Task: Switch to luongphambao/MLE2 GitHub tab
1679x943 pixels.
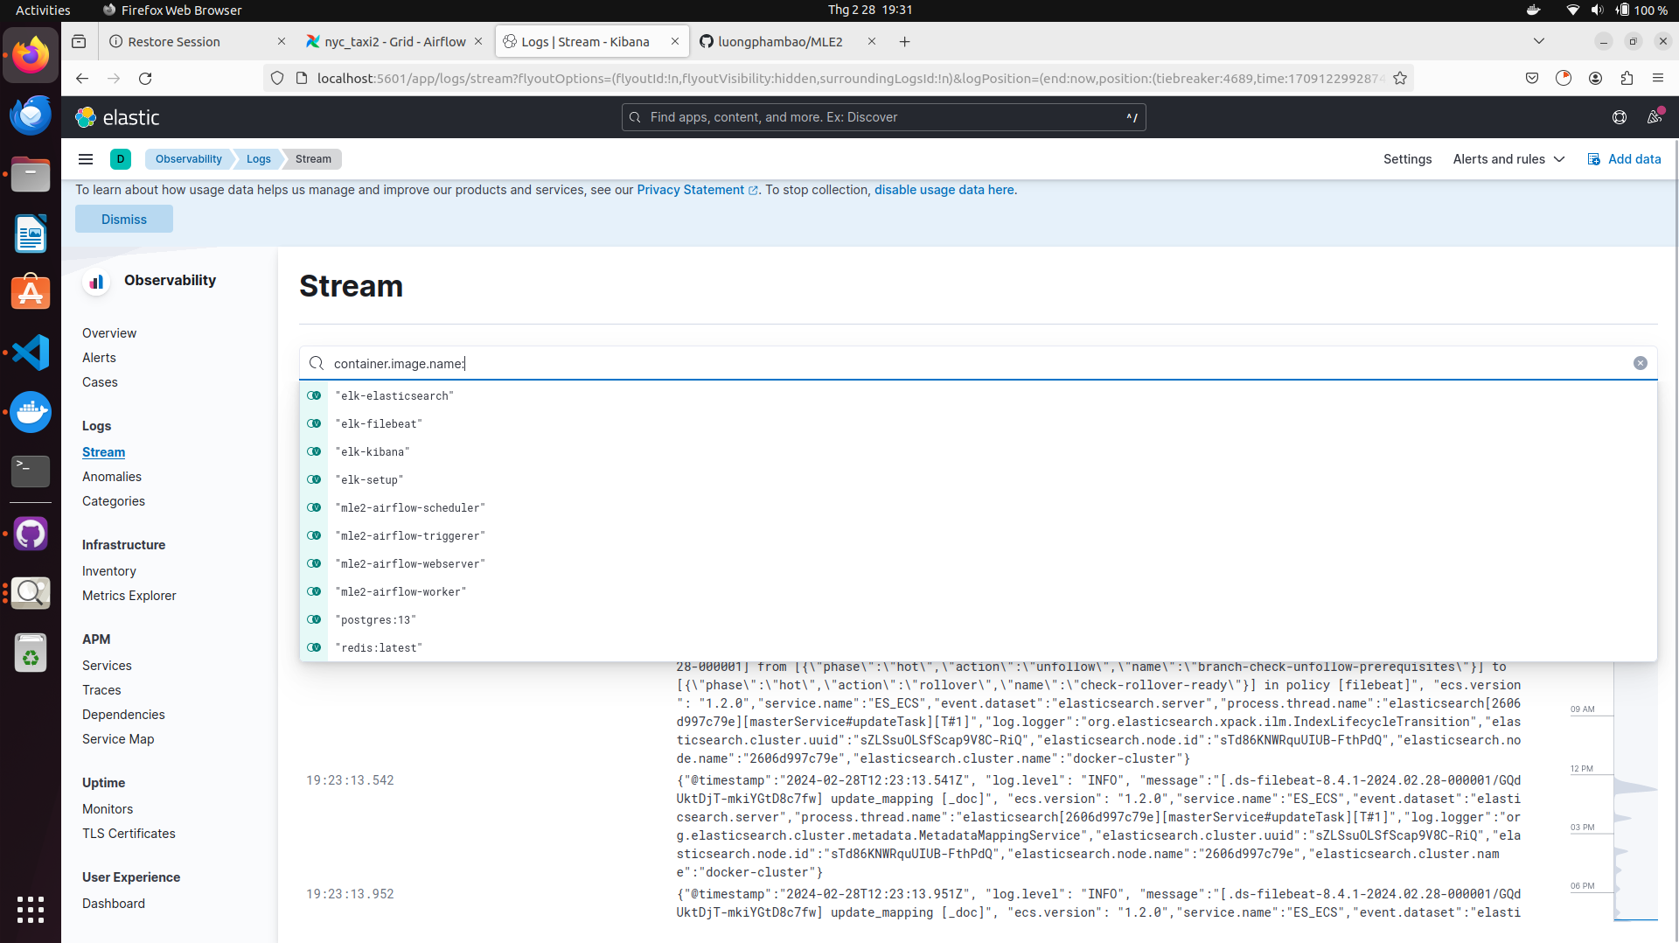Action: pyautogui.click(x=786, y=41)
